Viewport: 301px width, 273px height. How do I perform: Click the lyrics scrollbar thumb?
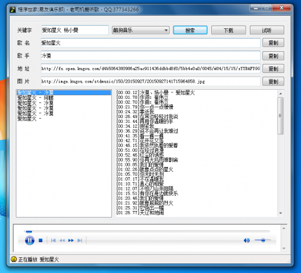pyautogui.click(x=281, y=116)
